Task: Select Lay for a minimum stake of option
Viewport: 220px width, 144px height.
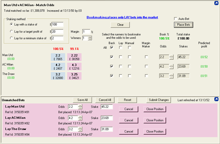Action: tap(11, 38)
